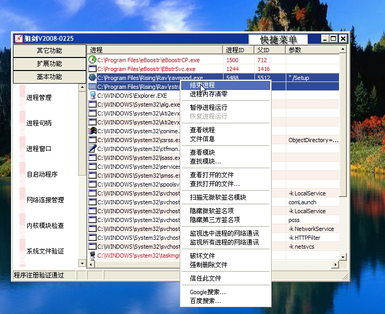The image size is (385, 314).
Task: Choose 隐藏微软签名项 entry
Action: pyautogui.click(x=226, y=211)
